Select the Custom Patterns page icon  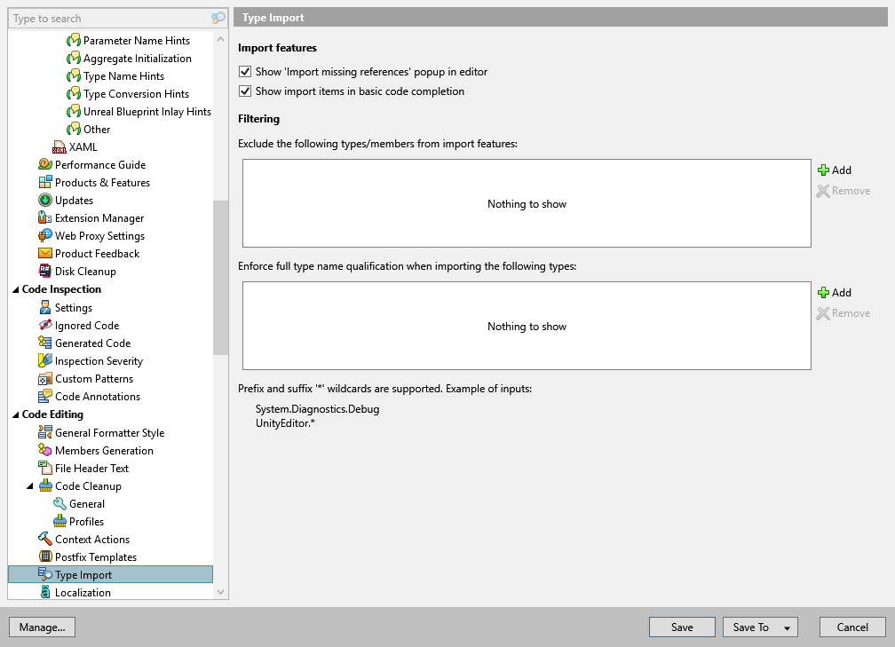pyautogui.click(x=44, y=378)
